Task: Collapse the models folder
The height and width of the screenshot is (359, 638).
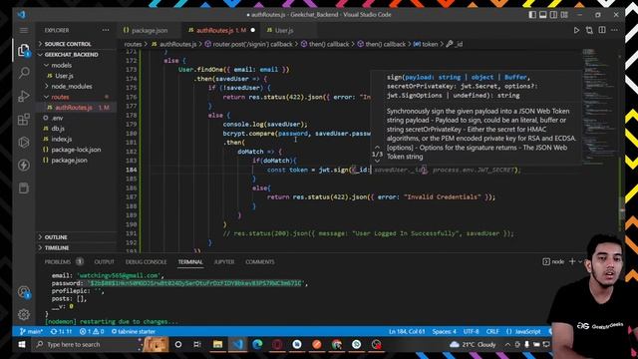Action: [61, 65]
